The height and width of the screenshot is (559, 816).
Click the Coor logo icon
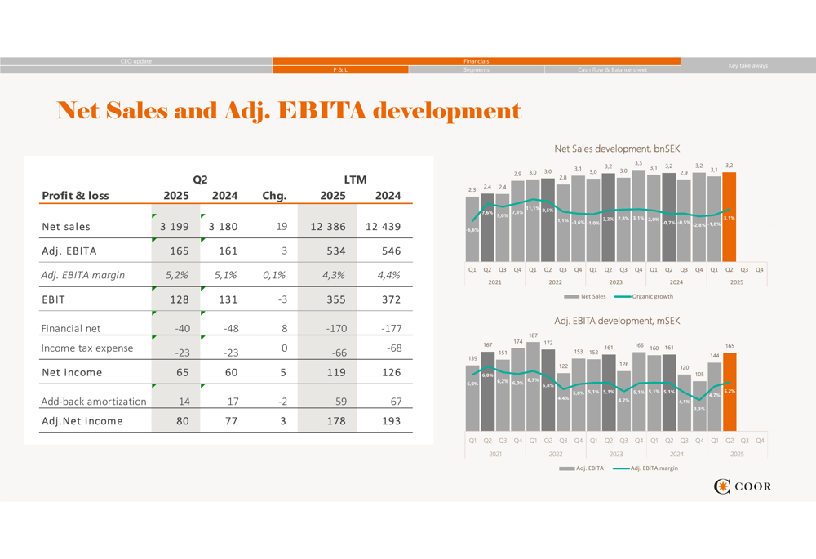(x=723, y=487)
